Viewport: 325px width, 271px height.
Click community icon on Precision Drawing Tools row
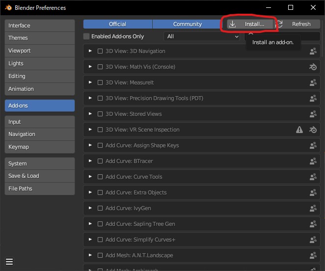point(313,98)
